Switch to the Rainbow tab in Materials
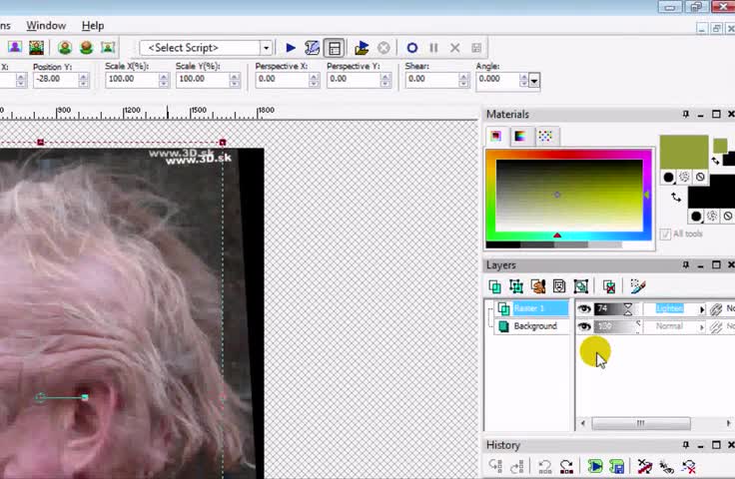The width and height of the screenshot is (735, 479). [x=520, y=137]
